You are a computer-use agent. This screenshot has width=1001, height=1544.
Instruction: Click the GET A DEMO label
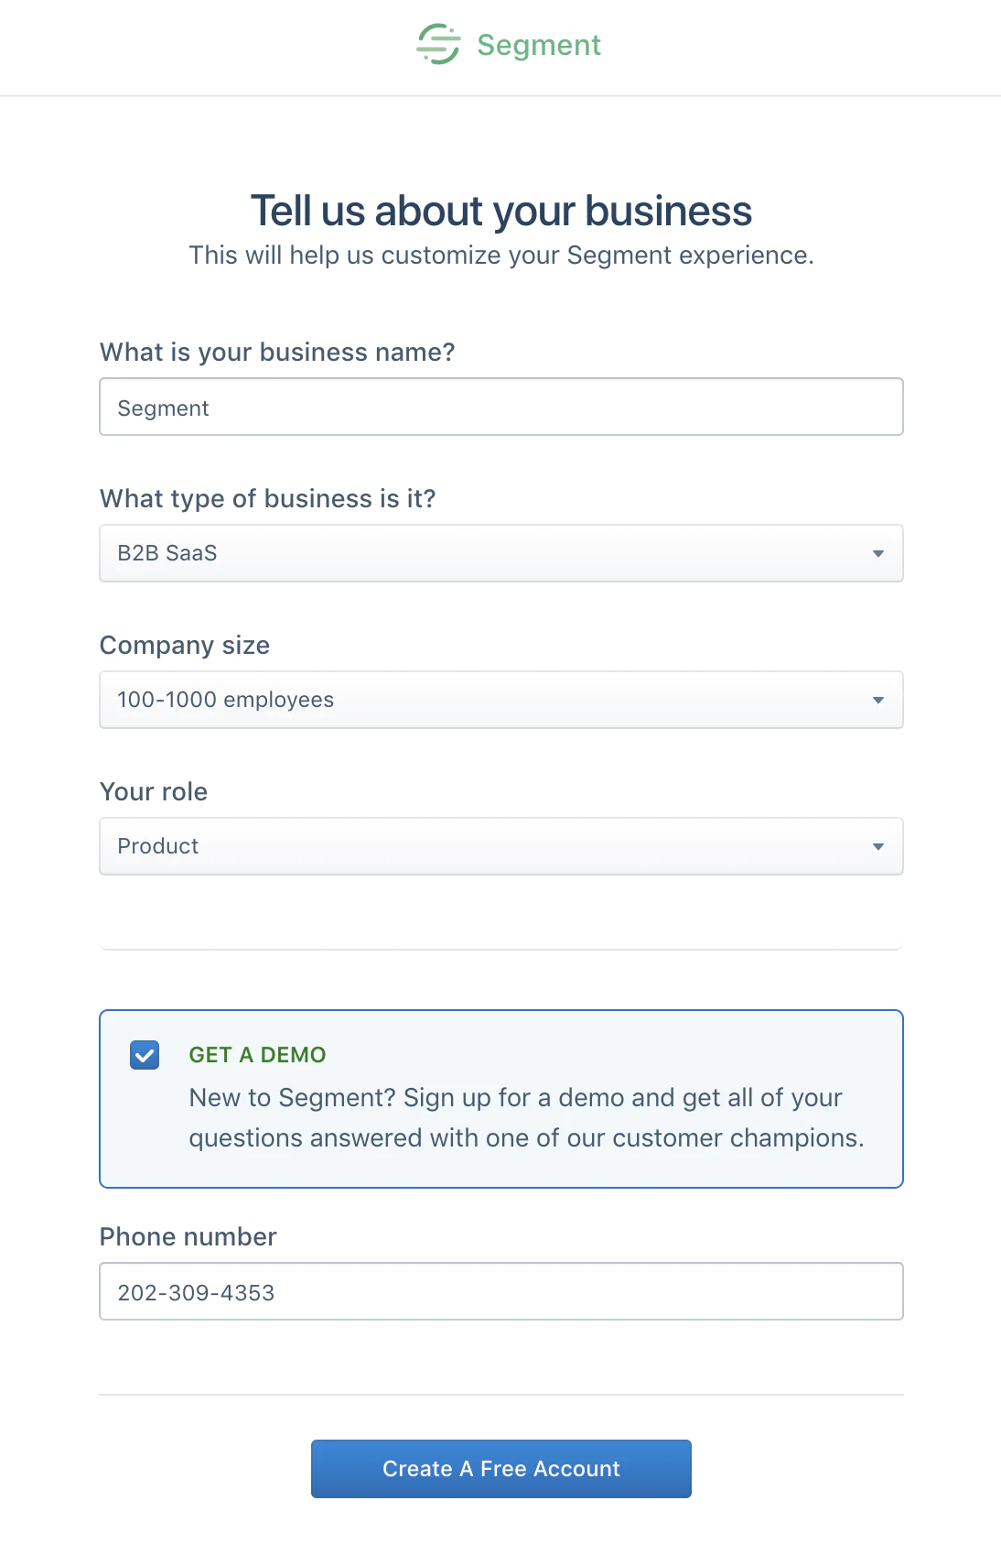[x=257, y=1055]
